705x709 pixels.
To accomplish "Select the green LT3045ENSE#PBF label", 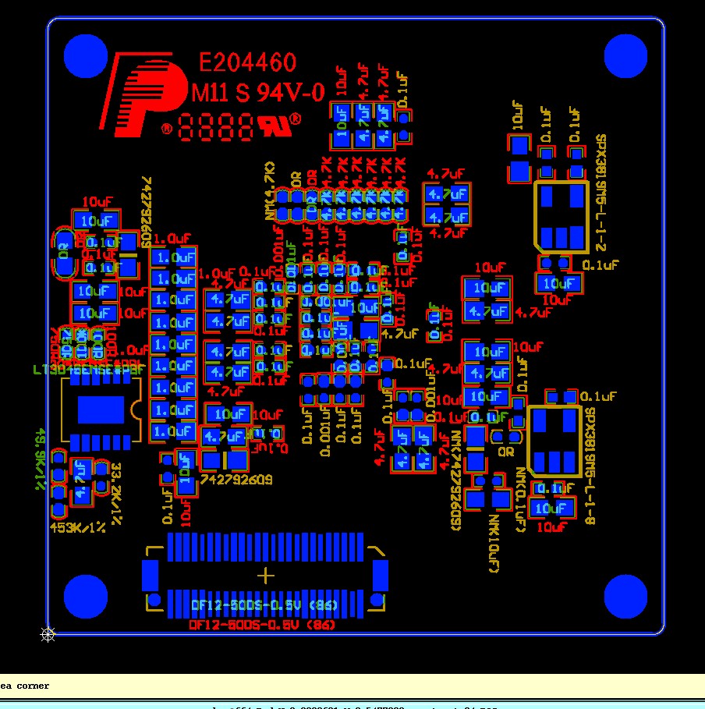I will (x=89, y=370).
